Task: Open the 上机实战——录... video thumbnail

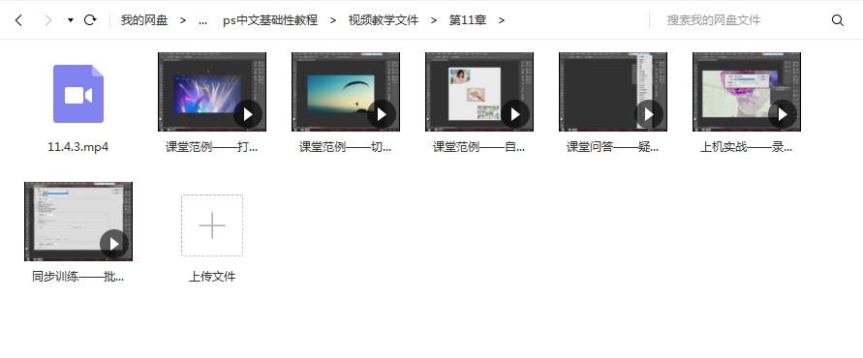Action: point(747,92)
